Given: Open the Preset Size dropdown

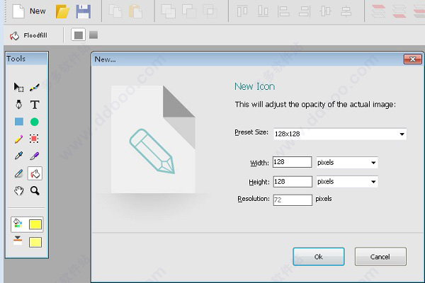Looking at the screenshot, I should click(340, 134).
